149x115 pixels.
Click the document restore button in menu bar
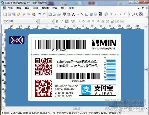pyautogui.click(x=142, y=8)
